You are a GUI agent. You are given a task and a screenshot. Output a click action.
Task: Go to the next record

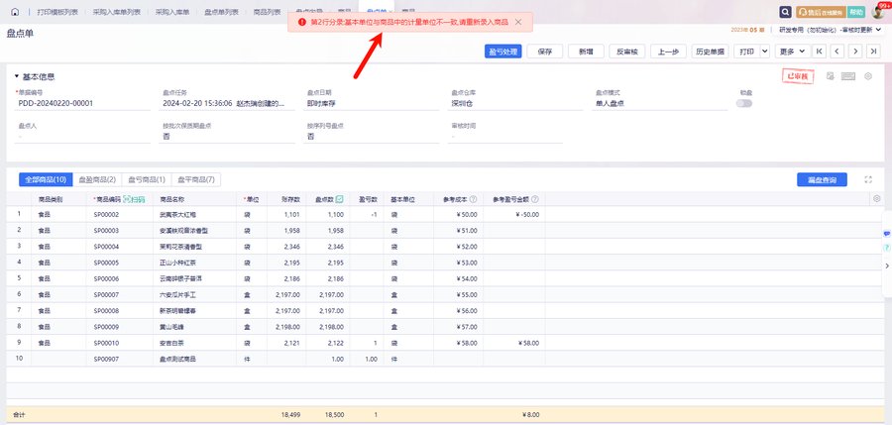(x=855, y=52)
